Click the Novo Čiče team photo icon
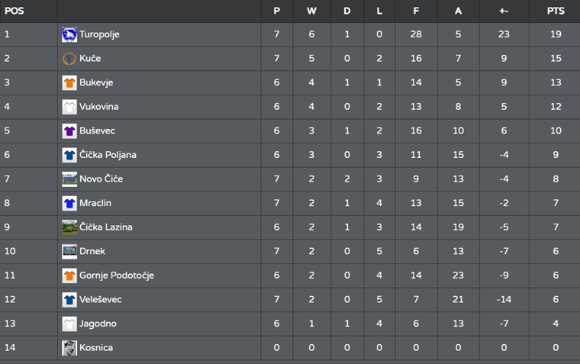 pyautogui.click(x=69, y=179)
